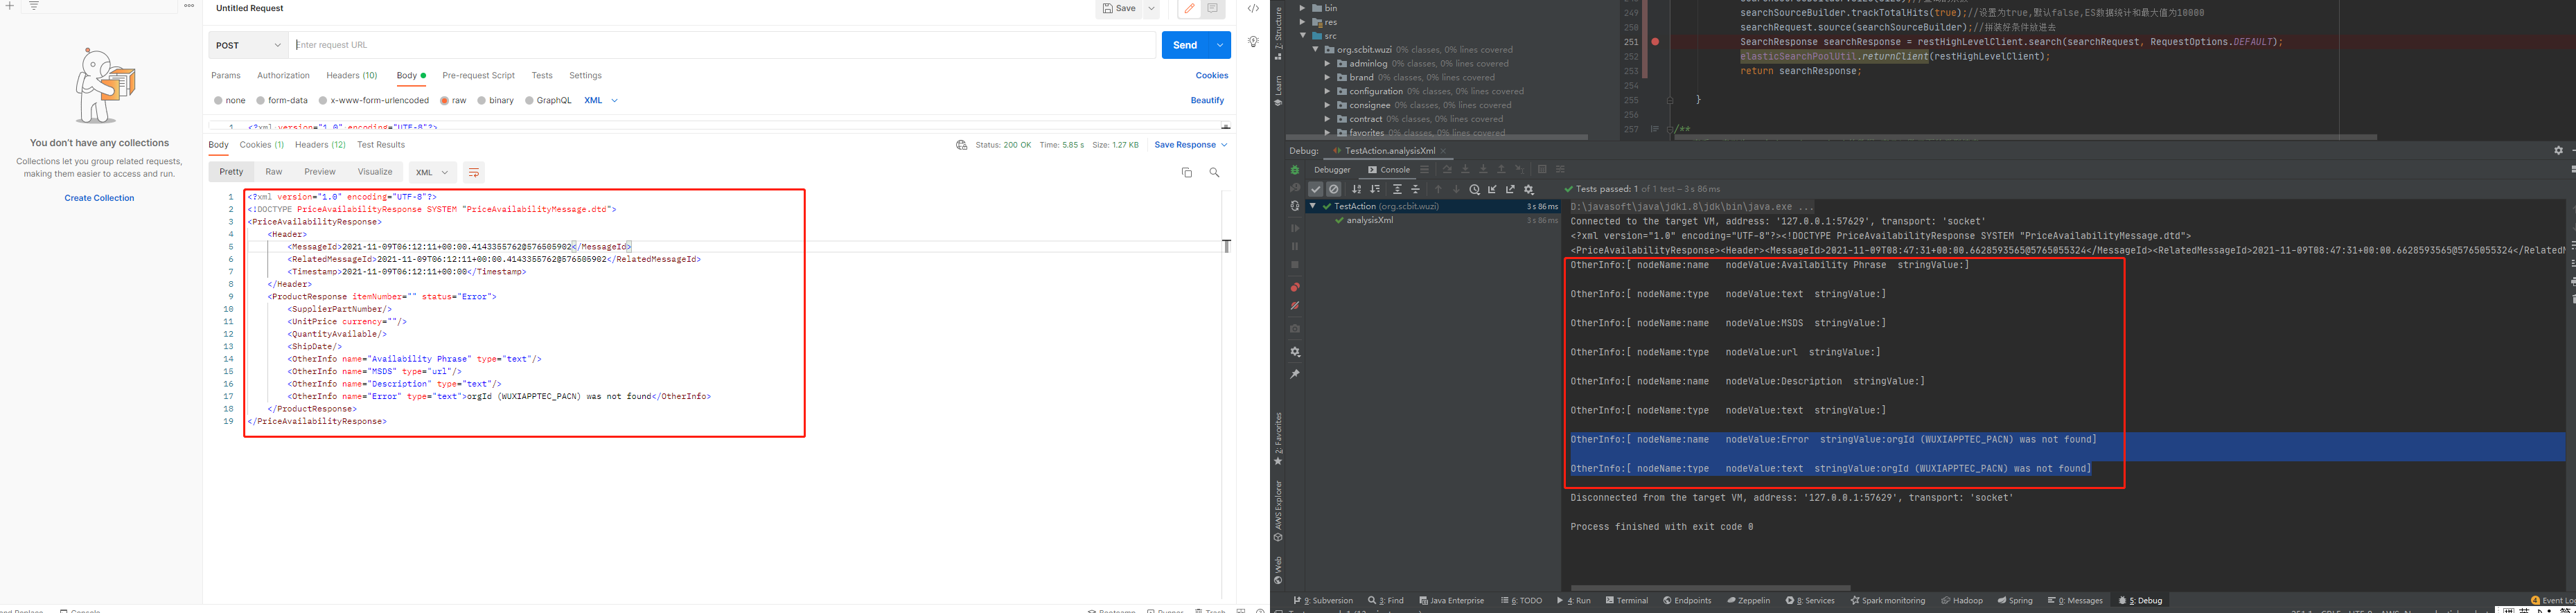2576x613 pixels.
Task: Search the response with magnifier icon
Action: click(1214, 172)
